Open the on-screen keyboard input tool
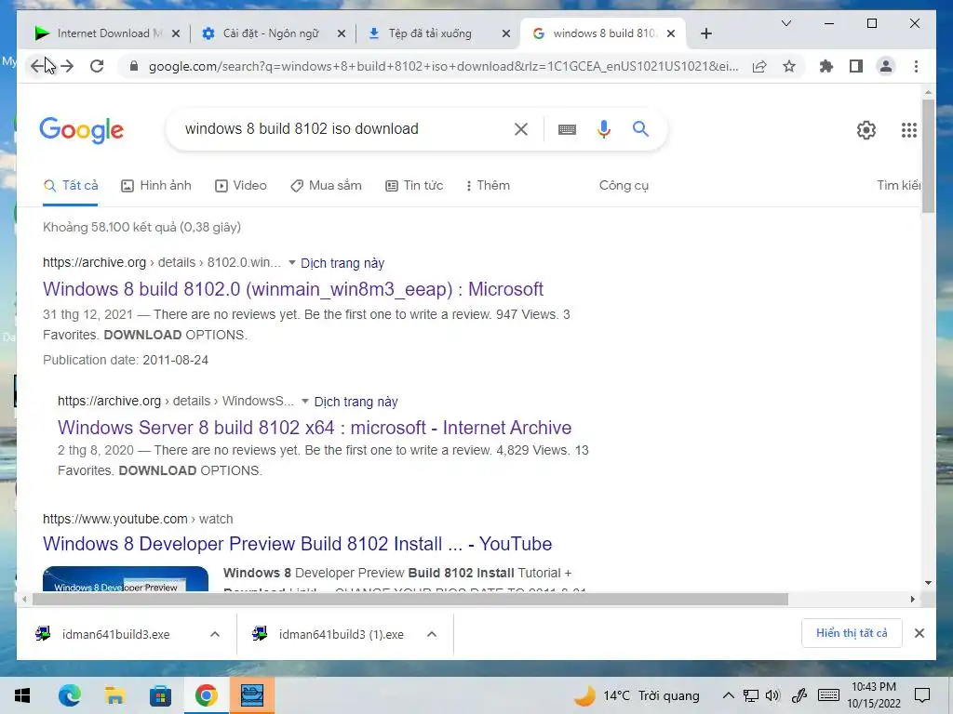The image size is (953, 714). (x=567, y=128)
